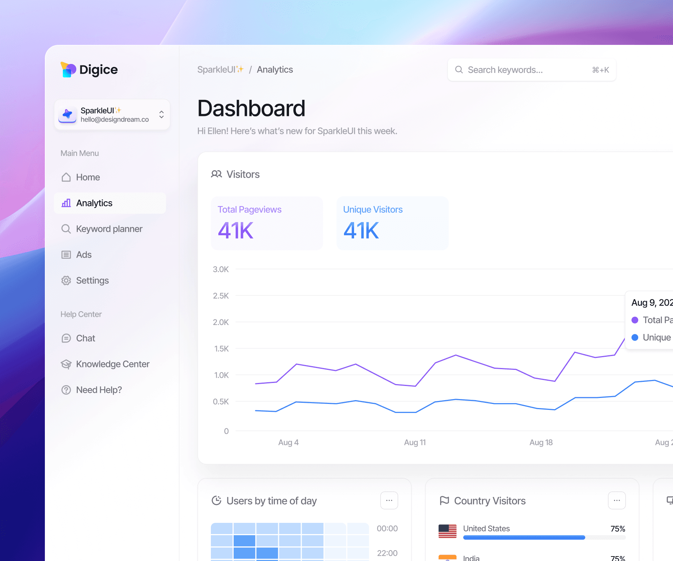Click the Need Help question mark icon
This screenshot has width=673, height=561.
(66, 390)
